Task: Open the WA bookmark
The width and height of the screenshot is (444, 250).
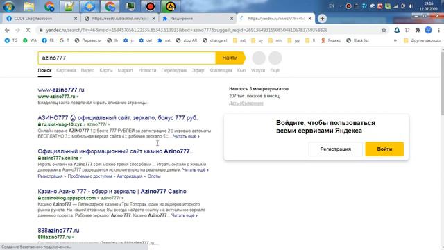Action: pyautogui.click(x=30, y=40)
